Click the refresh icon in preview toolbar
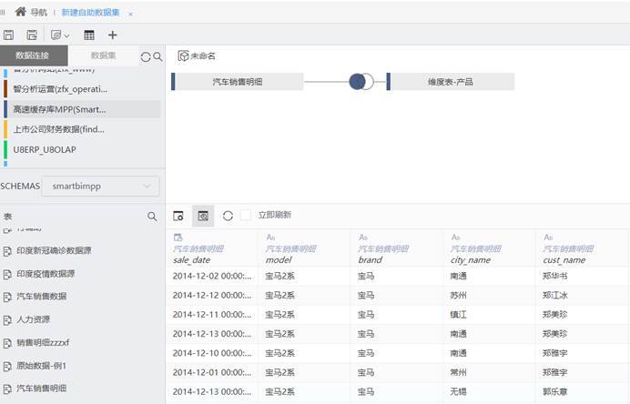Image resolution: width=630 pixels, height=404 pixels. pyautogui.click(x=228, y=216)
